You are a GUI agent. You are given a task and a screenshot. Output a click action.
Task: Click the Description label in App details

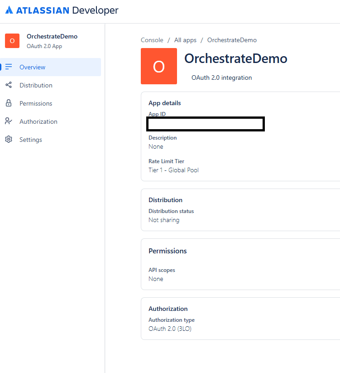coord(163,138)
